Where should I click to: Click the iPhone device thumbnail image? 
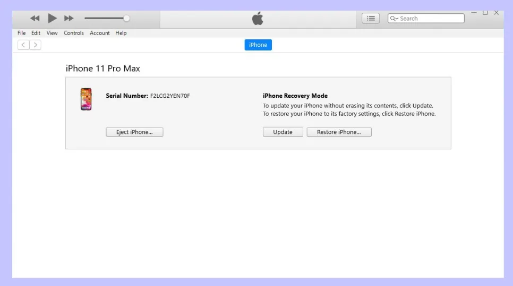pyautogui.click(x=86, y=99)
